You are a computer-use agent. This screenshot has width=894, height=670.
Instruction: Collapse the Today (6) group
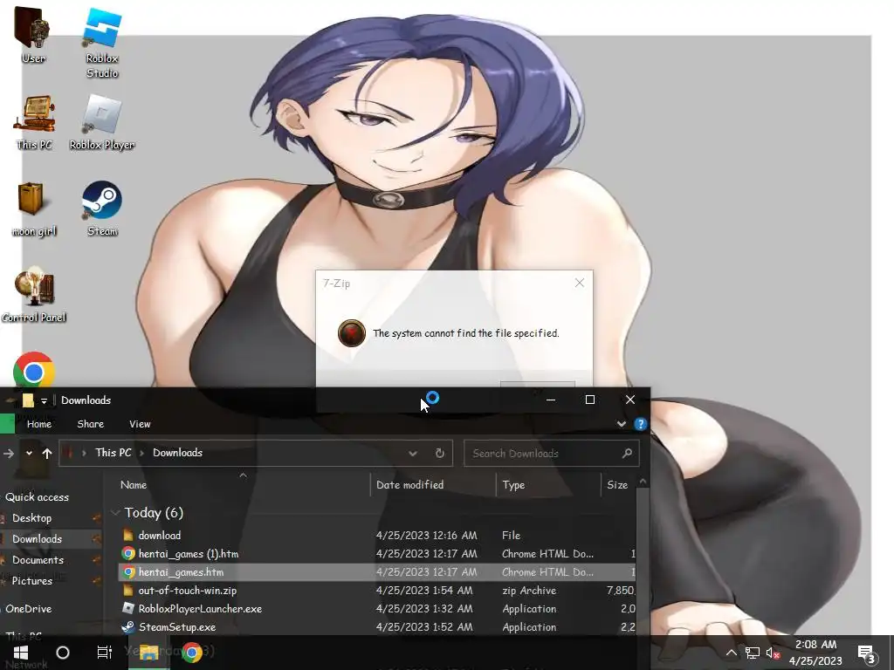click(116, 513)
